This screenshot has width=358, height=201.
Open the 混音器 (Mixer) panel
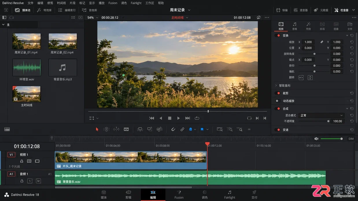click(x=300, y=10)
